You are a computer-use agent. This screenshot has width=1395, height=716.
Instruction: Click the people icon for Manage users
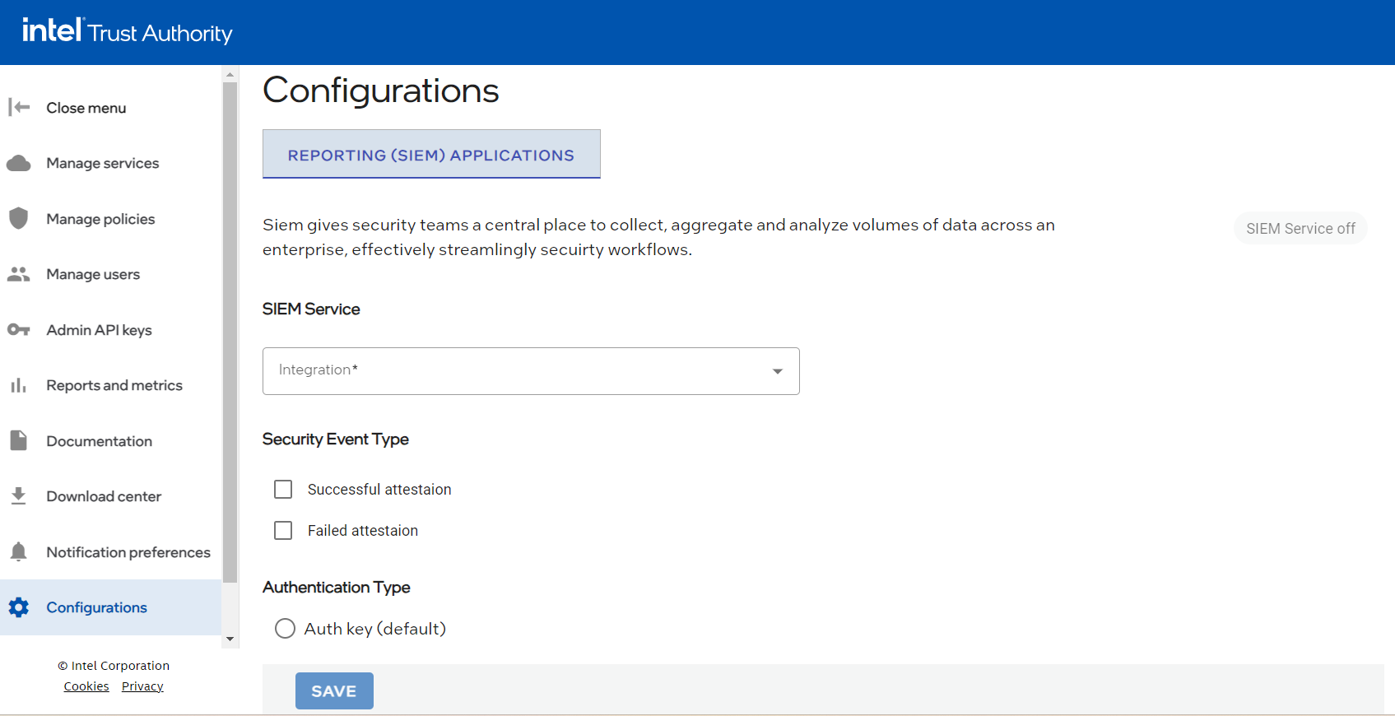pyautogui.click(x=19, y=274)
